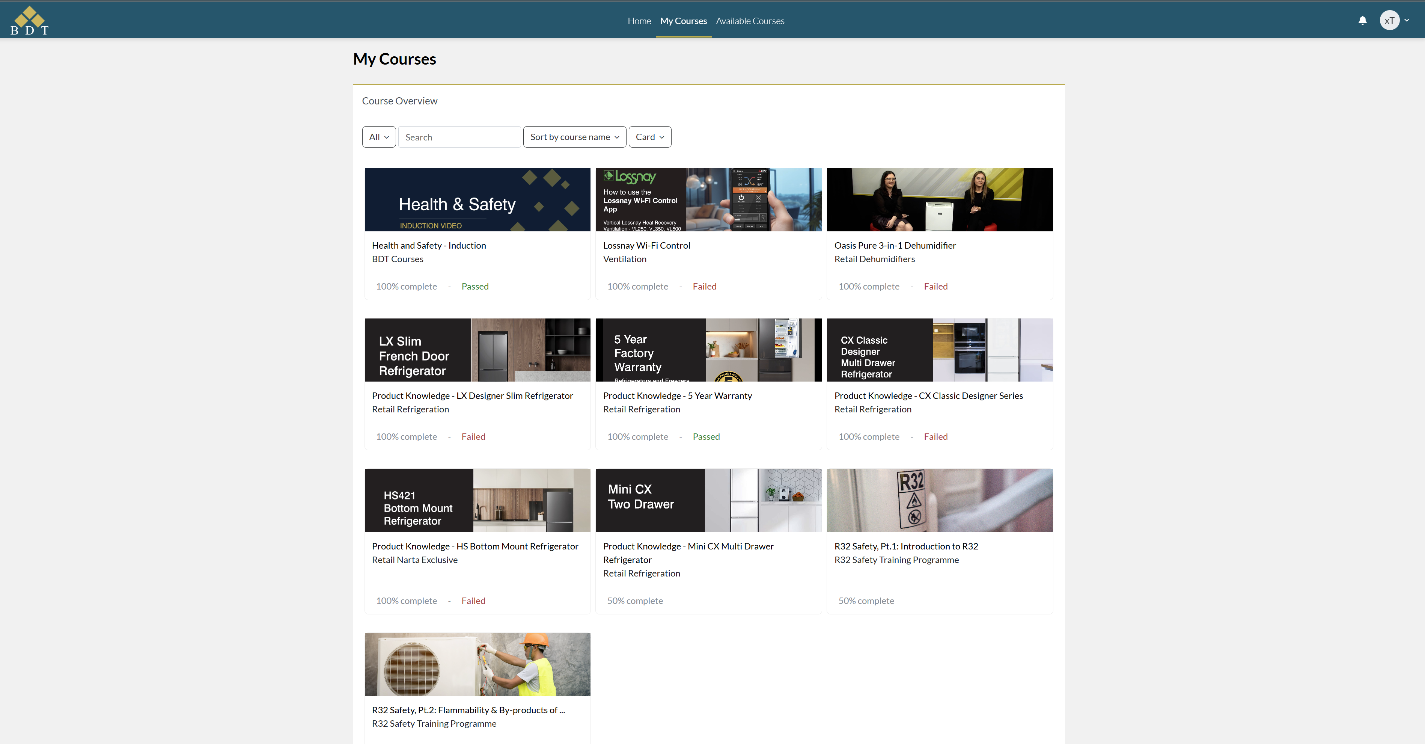This screenshot has width=1425, height=744.
Task: Open the Sort by course name dropdown
Action: pyautogui.click(x=575, y=137)
